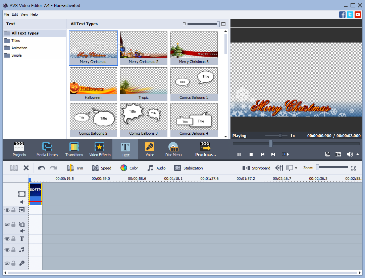Take a snapshot of the preview
Screen dimensions: 365x278
point(338,154)
